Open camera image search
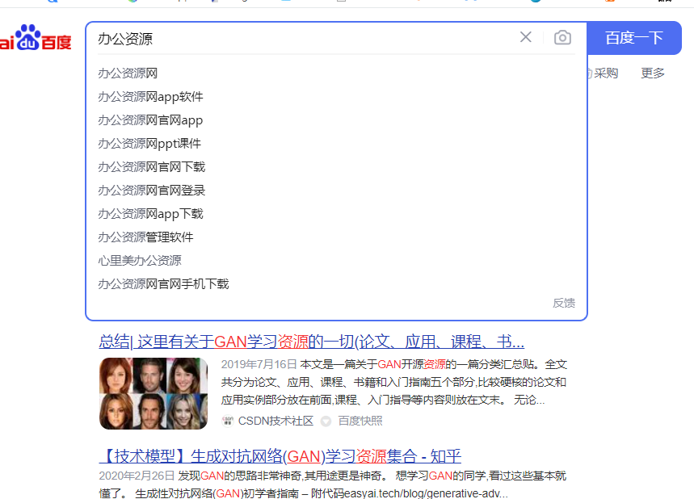Image resolution: width=694 pixels, height=499 pixels. point(562,38)
